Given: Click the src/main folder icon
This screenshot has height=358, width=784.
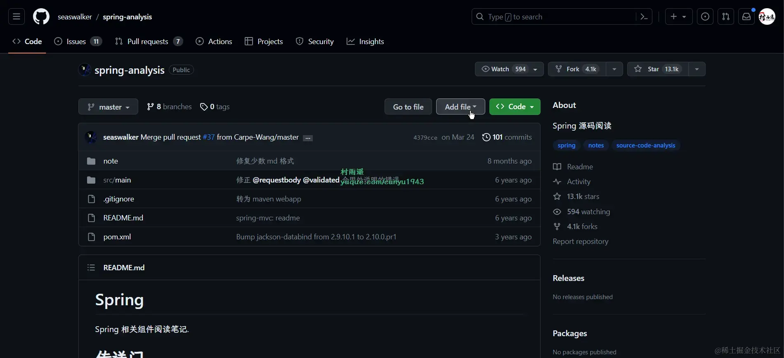Looking at the screenshot, I should (x=91, y=180).
